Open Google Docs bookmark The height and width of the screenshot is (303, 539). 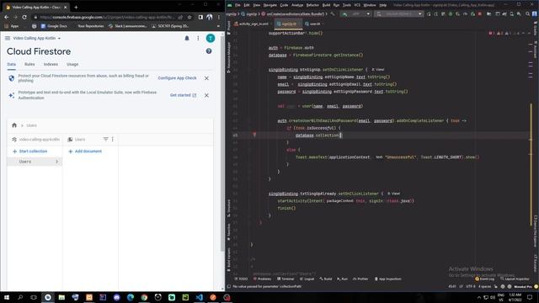click(x=54, y=26)
